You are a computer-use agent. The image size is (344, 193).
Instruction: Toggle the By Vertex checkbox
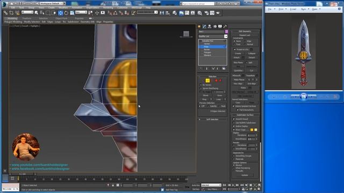200,85
